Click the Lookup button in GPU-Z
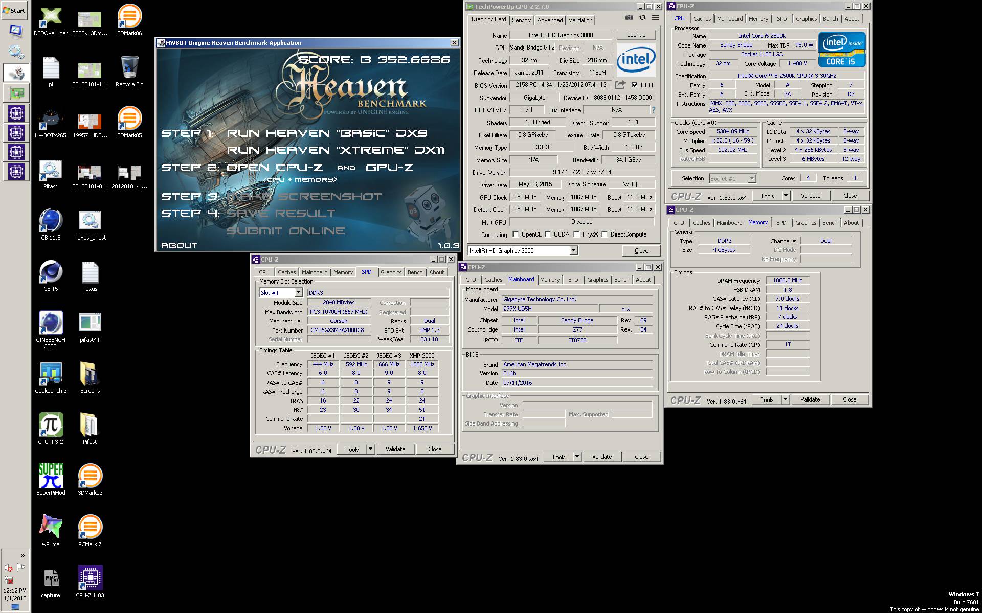The image size is (982, 613). pos(636,35)
